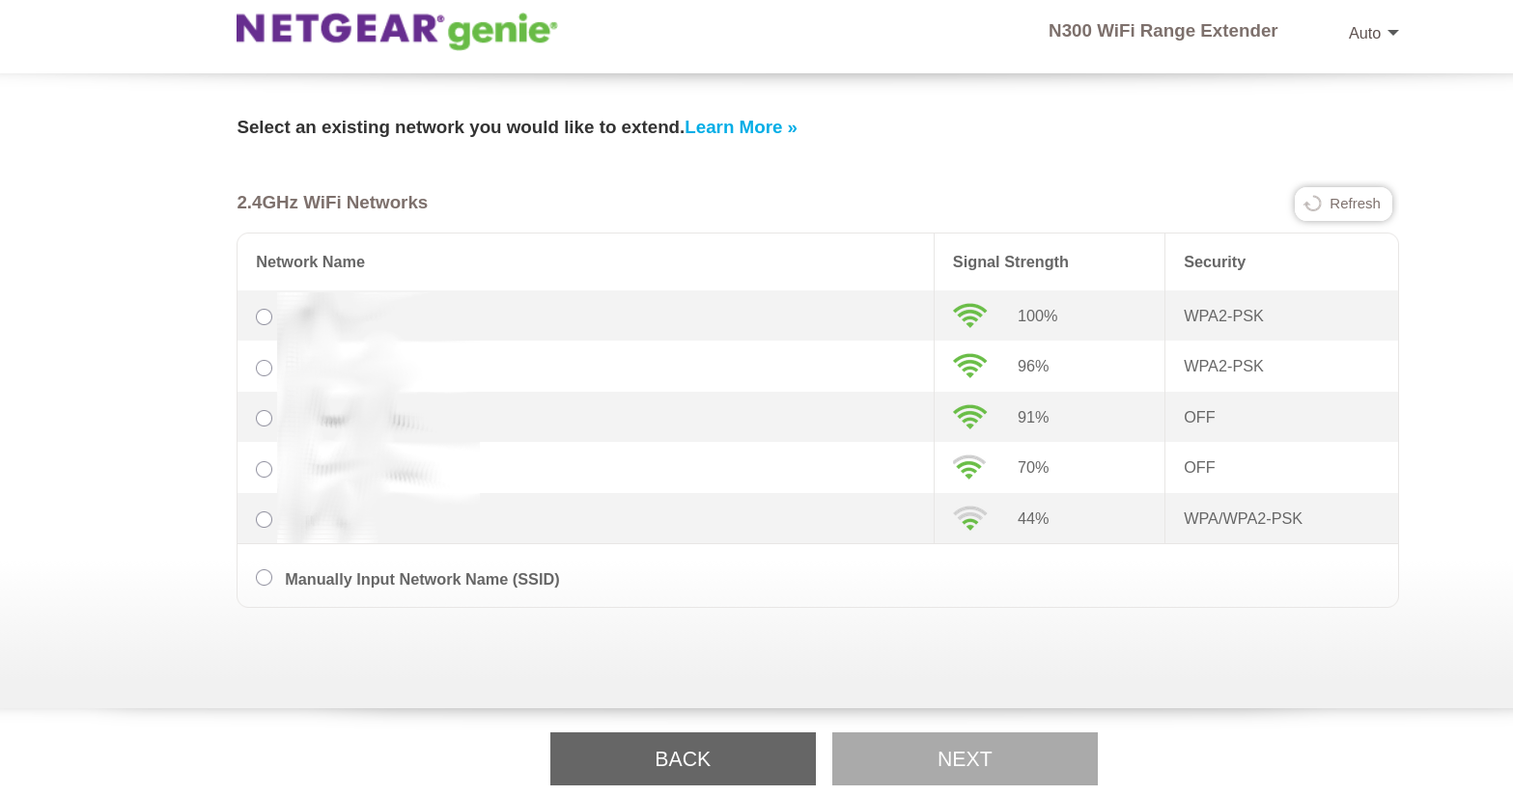
Task: Click the 91% signal strength WiFi icon
Action: pos(969,417)
